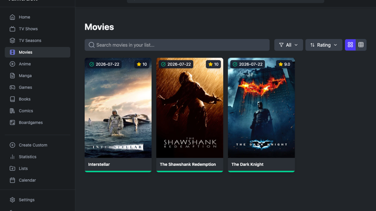Viewport: 376px width, 211px height.
Task: Click the funnel filter icon
Action: (282, 45)
